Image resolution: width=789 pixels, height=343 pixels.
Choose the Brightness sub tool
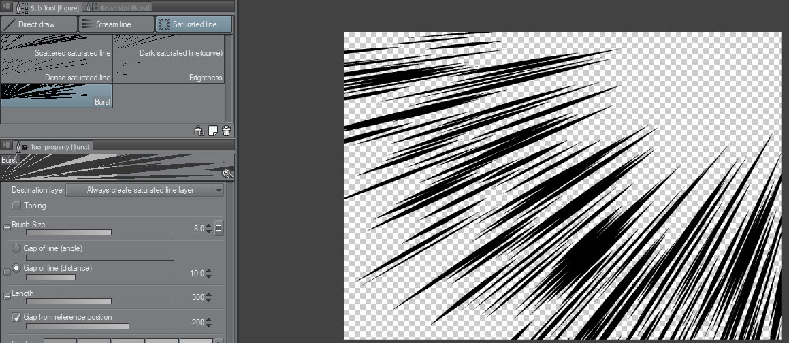tap(169, 71)
